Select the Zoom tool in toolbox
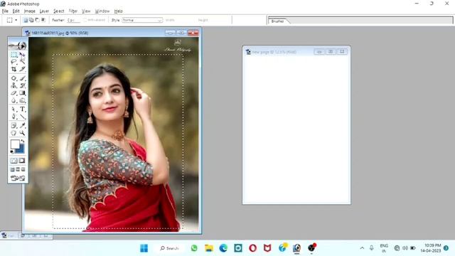Viewport: 455px width, 256px height. click(22, 133)
